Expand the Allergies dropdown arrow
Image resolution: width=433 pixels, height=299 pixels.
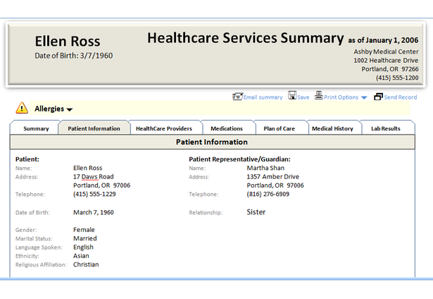coord(70,109)
